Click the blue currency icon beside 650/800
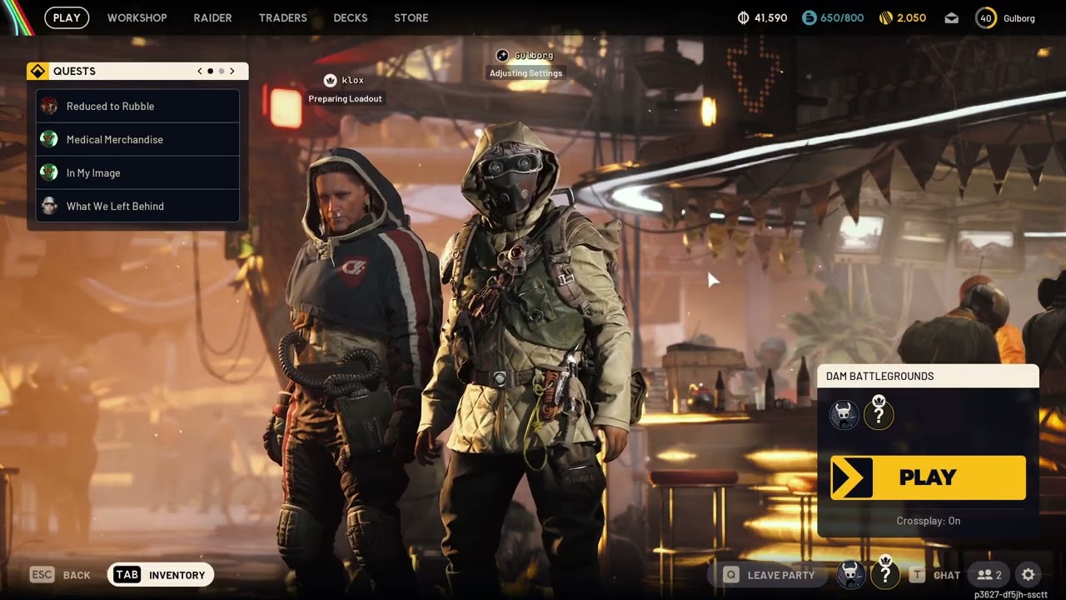 coord(809,17)
